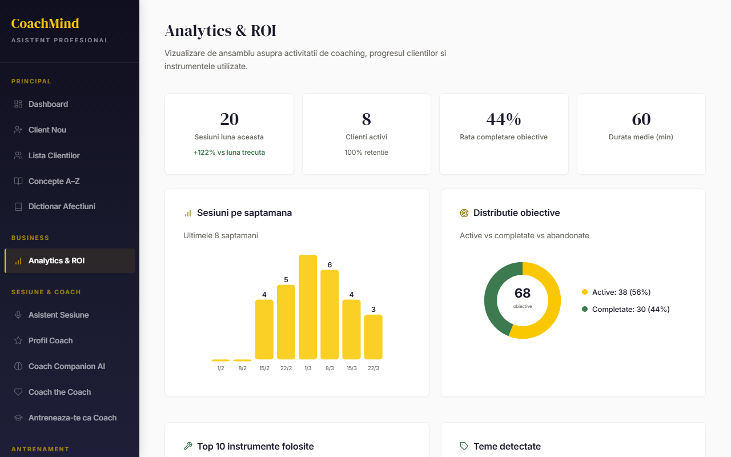
Task: Click the Lista Clientilor people icon
Action: coord(18,155)
